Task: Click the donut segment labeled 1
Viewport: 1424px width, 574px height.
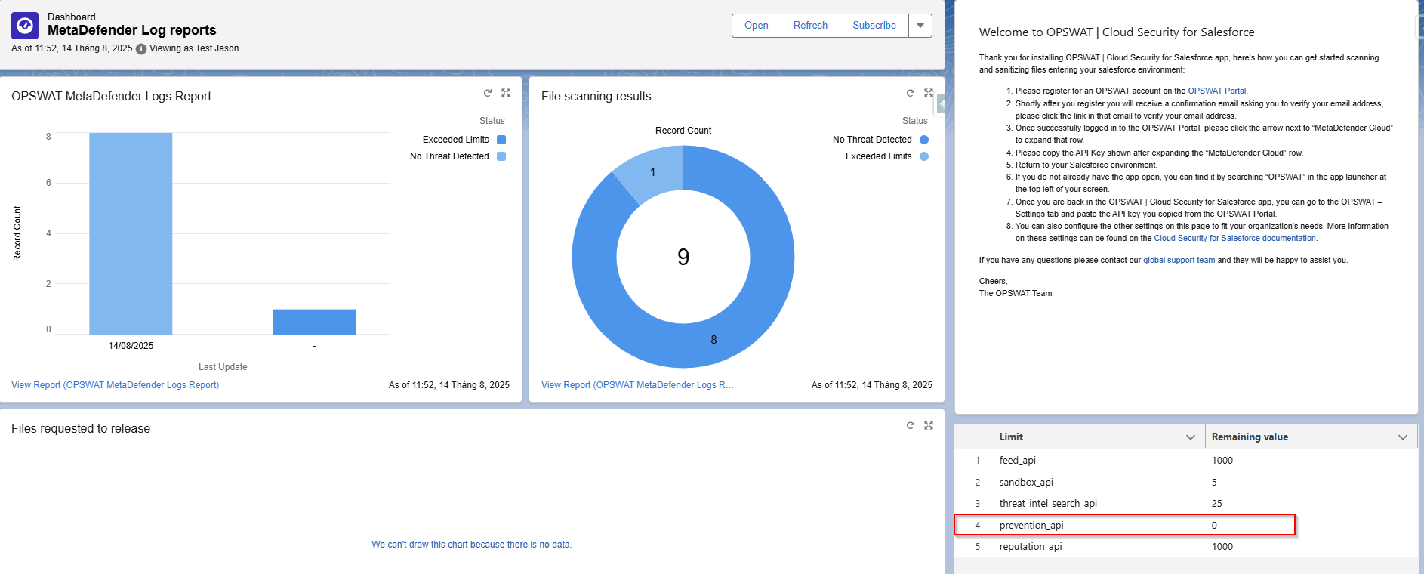Action: click(651, 174)
